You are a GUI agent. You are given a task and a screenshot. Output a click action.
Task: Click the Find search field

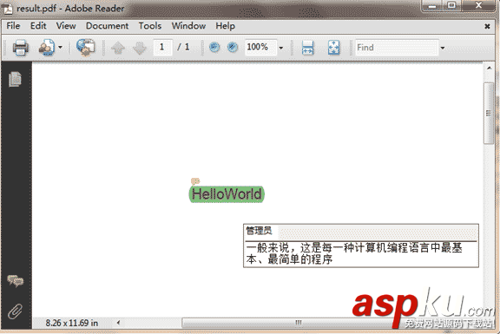click(397, 48)
